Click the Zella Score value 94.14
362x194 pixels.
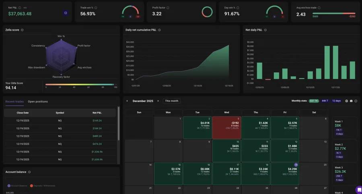[11, 88]
